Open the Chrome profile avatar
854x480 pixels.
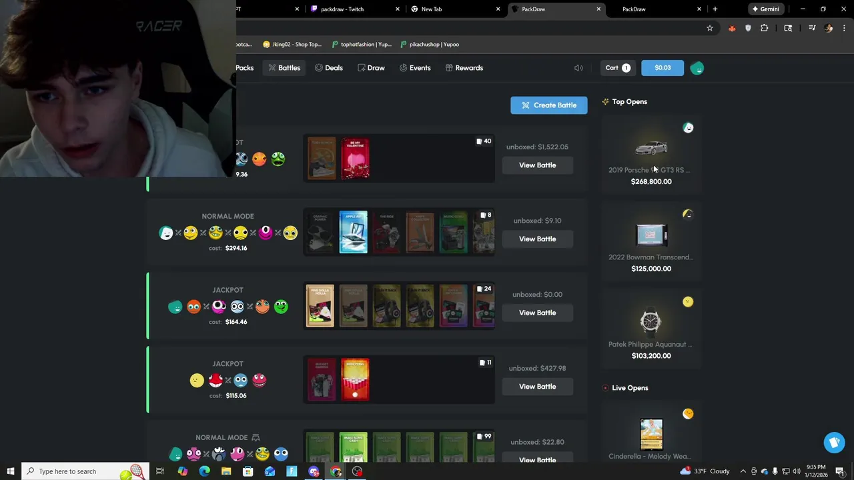(x=829, y=28)
